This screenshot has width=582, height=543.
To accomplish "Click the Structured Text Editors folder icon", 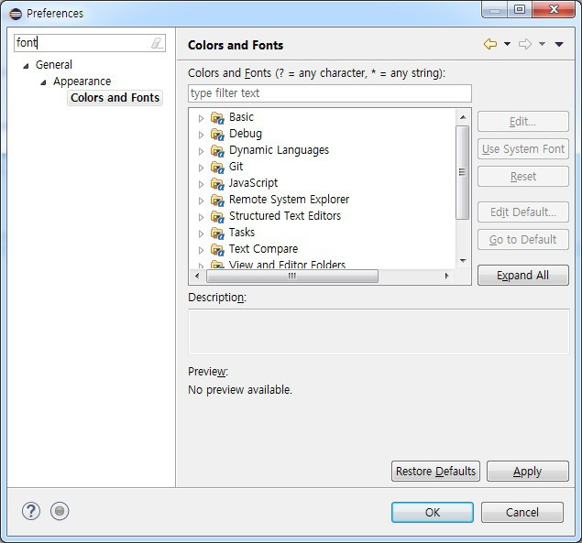I will click(x=217, y=217).
